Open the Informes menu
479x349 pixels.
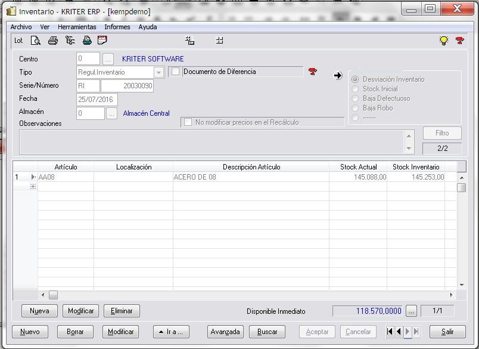coord(117,27)
